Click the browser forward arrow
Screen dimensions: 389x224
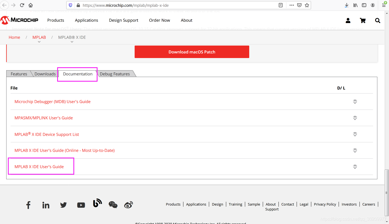tap(13, 5)
